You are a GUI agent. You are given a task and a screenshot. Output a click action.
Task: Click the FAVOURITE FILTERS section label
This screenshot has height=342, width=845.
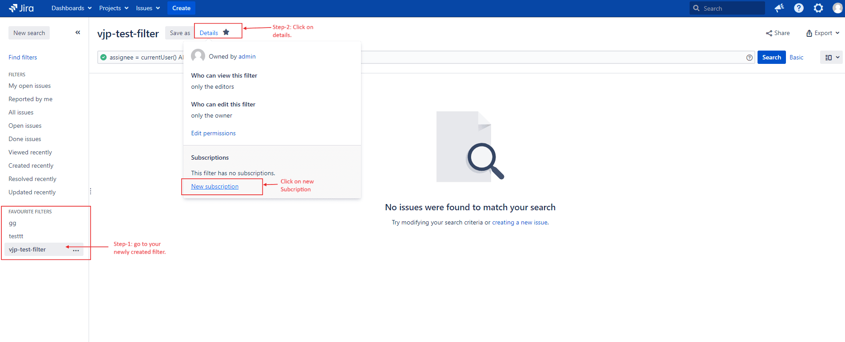point(30,212)
